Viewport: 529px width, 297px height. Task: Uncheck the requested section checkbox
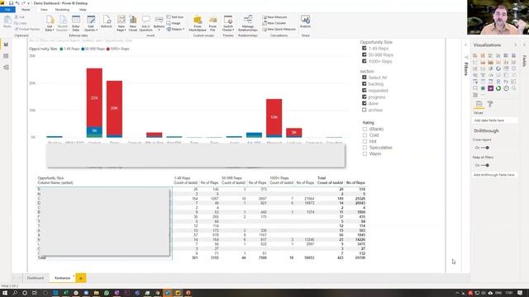[365, 90]
